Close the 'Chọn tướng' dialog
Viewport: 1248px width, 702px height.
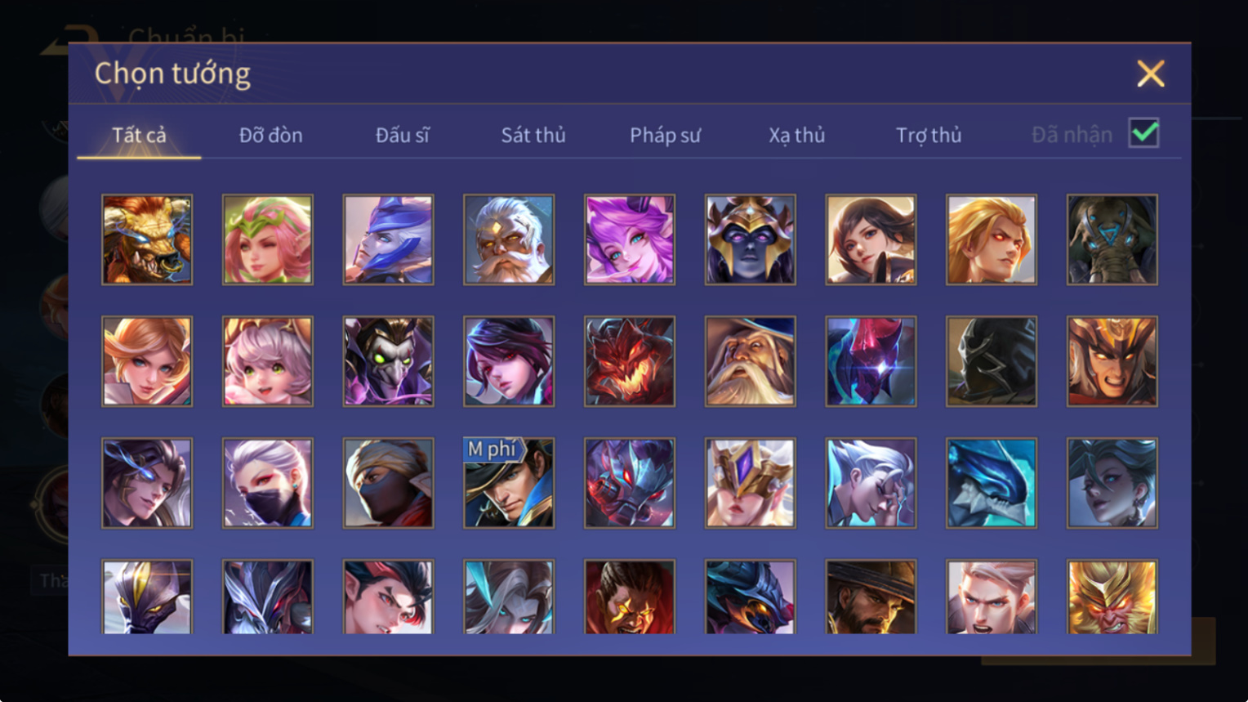coord(1151,74)
